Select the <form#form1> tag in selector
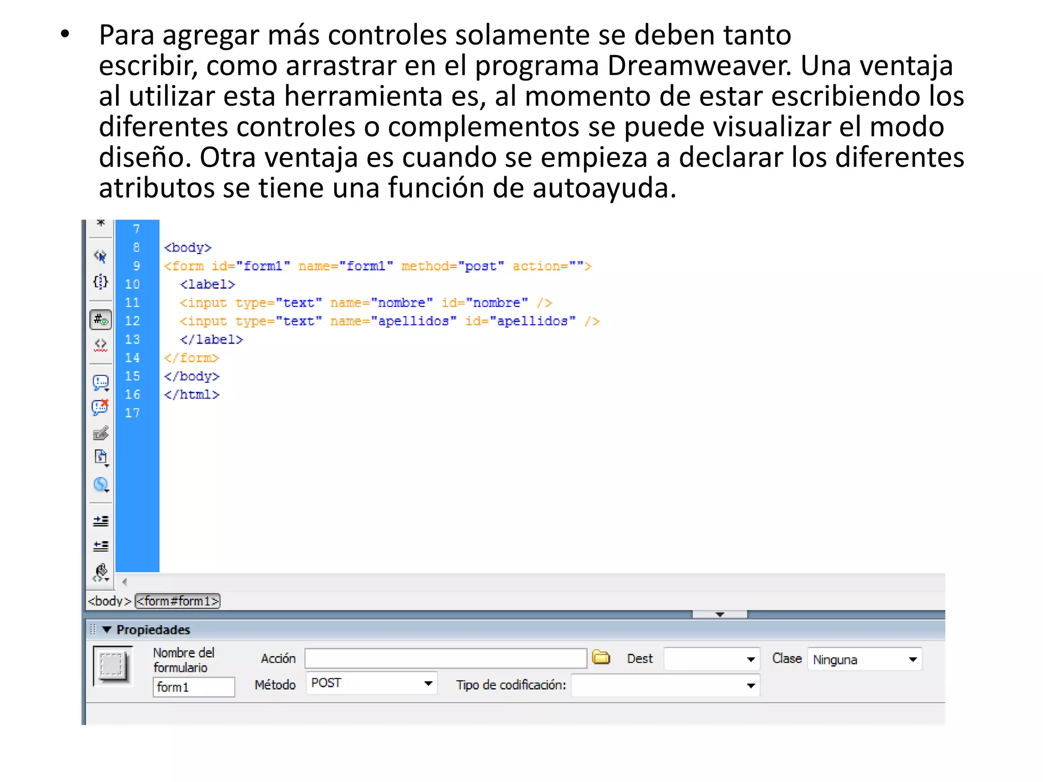Image resolution: width=1043 pixels, height=782 pixels. pos(177,601)
